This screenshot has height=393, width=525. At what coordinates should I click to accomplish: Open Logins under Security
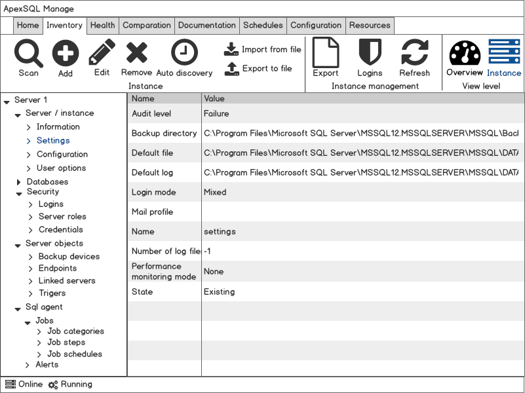(x=51, y=204)
